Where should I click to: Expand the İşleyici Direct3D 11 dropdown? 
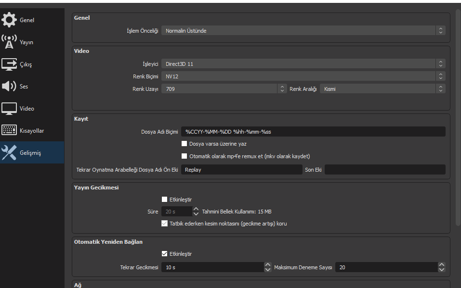(x=303, y=64)
